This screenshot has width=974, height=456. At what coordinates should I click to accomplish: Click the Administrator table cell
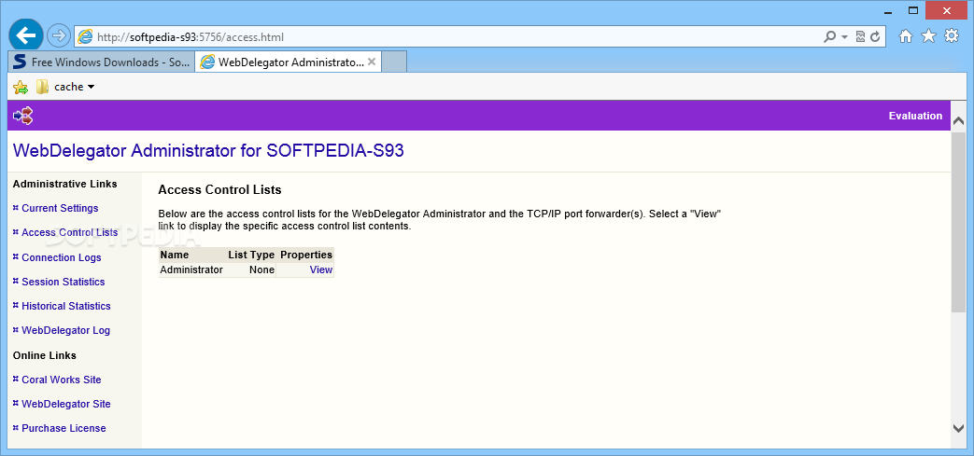point(191,269)
